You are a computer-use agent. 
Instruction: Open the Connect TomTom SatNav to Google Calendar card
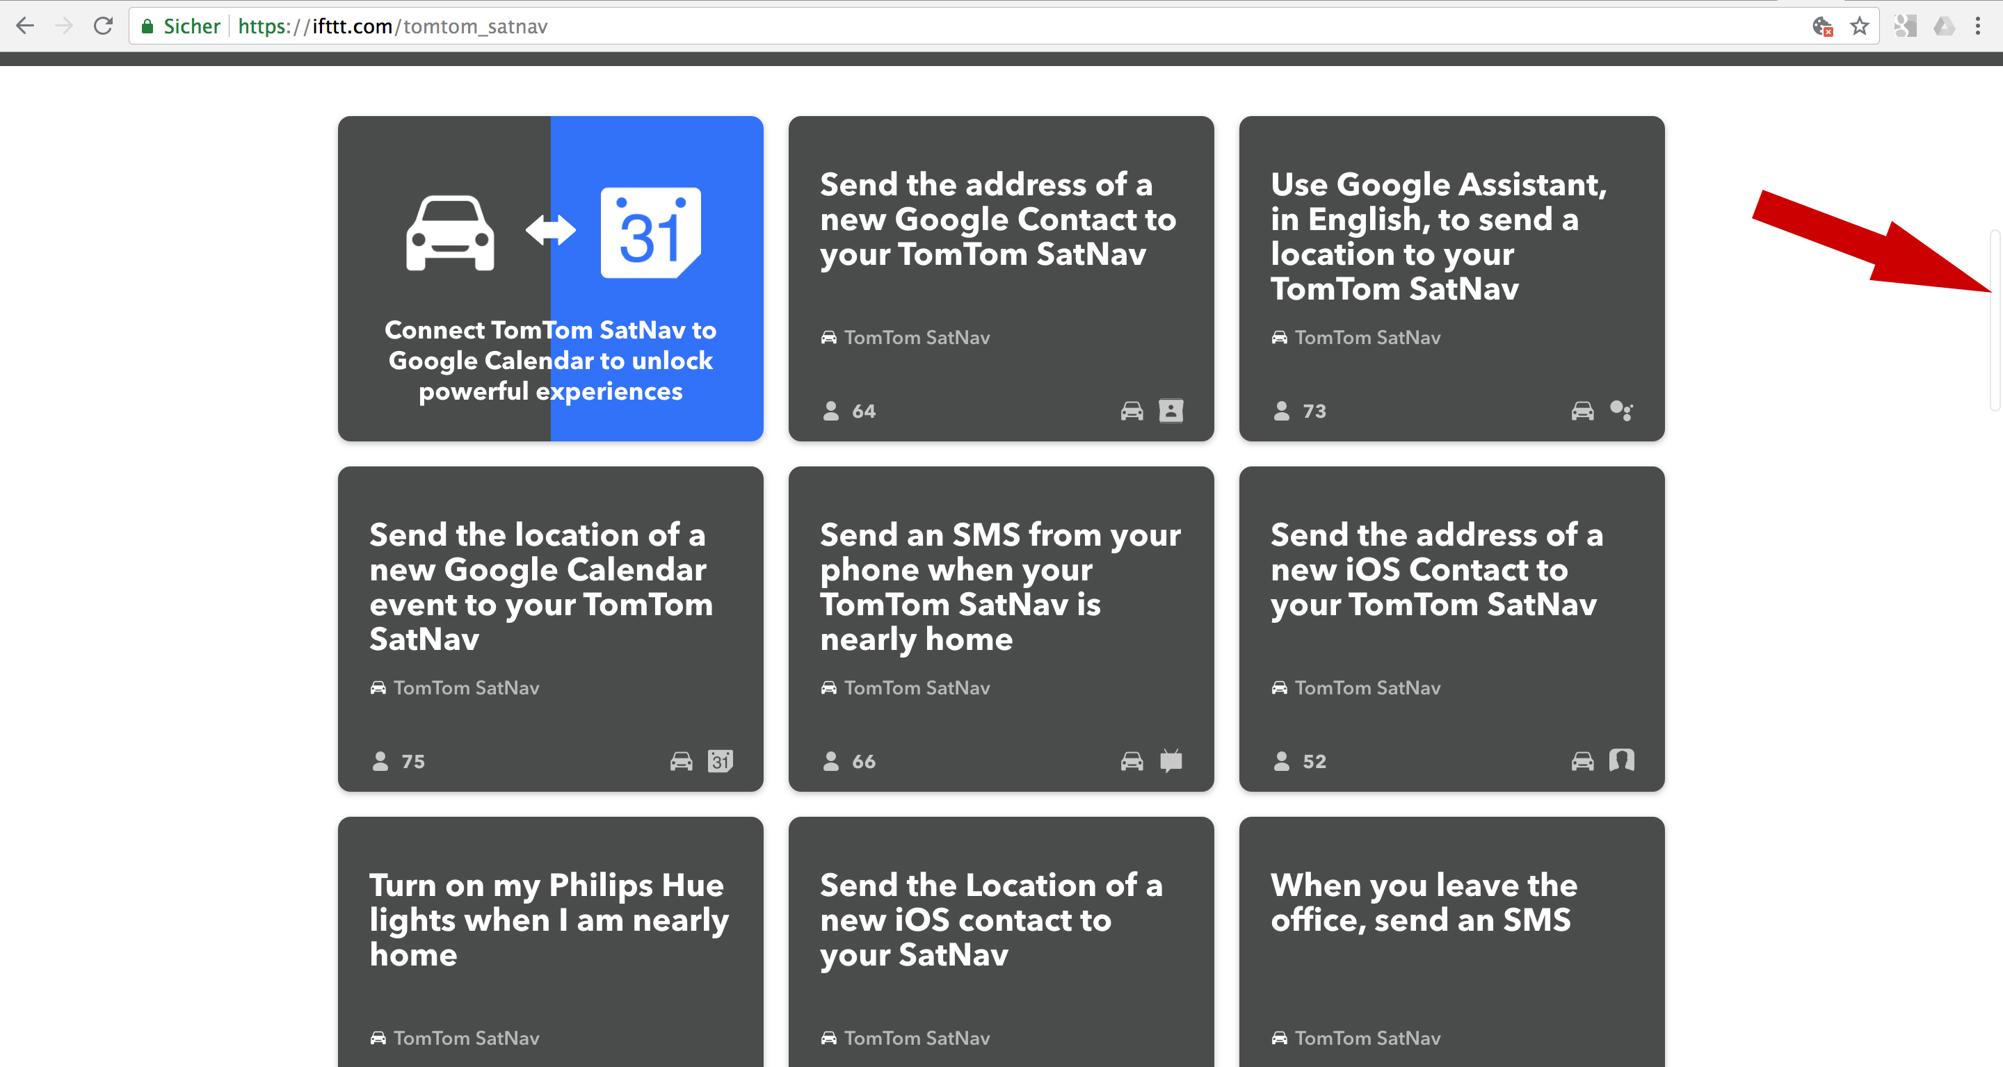[551, 278]
